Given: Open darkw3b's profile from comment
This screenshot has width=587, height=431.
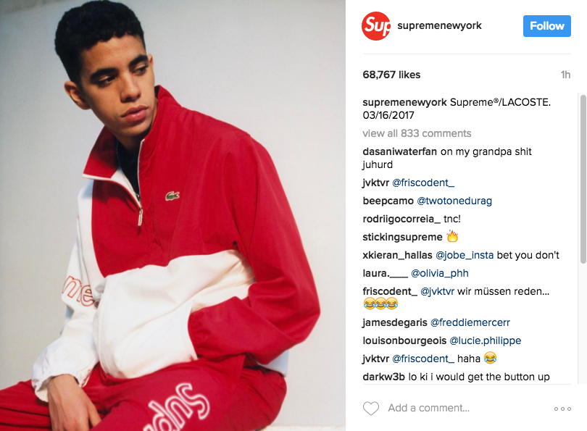Looking at the screenshot, I should coord(383,377).
